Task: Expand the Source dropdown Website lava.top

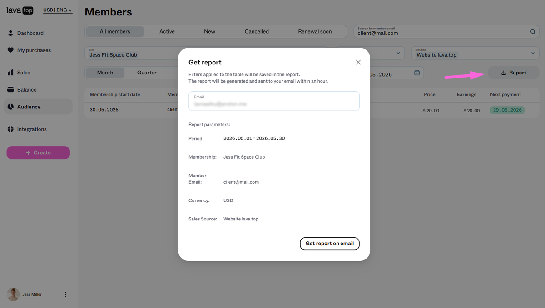Action: pyautogui.click(x=476, y=53)
